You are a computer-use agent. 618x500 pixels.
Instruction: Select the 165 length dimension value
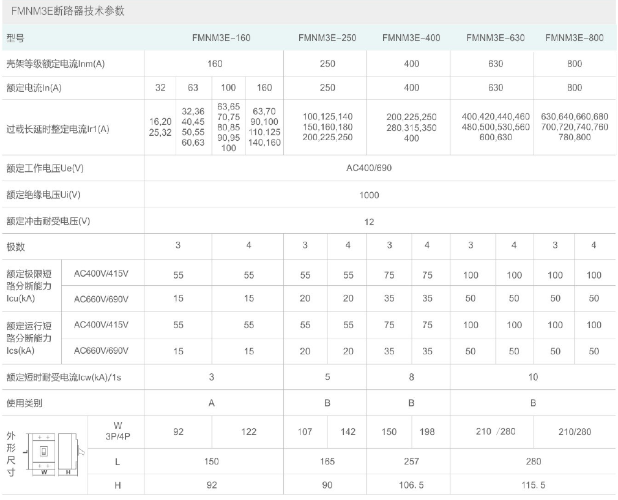(327, 462)
